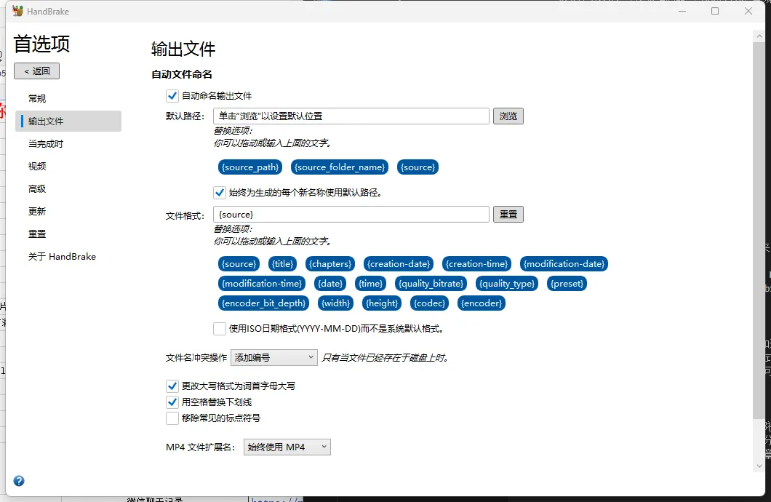Toggle 始终为生成的每个新名称使用默认路径 checkbox
The width and height of the screenshot is (771, 502).
[x=220, y=192]
